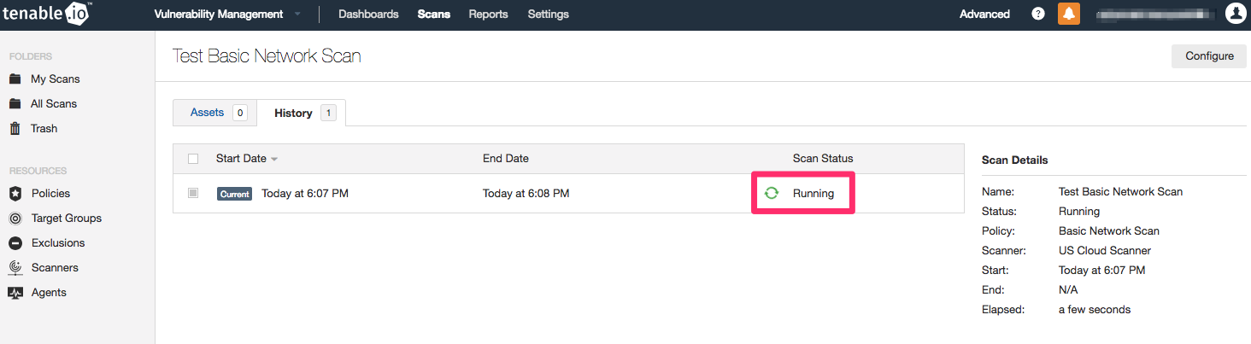Open the My Scans folder
The width and height of the screenshot is (1251, 344).
[x=55, y=79]
